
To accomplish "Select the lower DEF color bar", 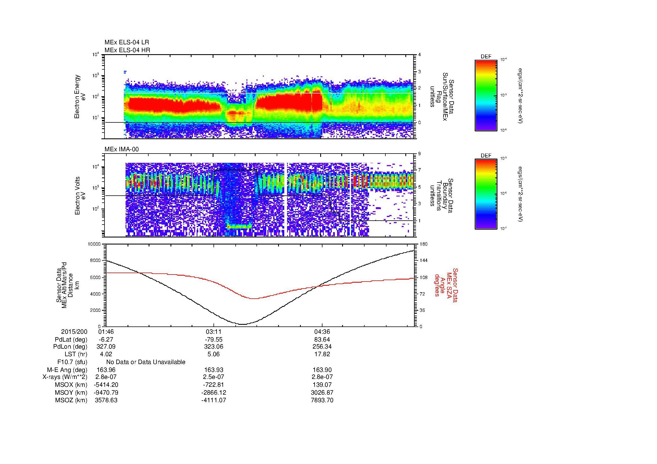I will [486, 194].
